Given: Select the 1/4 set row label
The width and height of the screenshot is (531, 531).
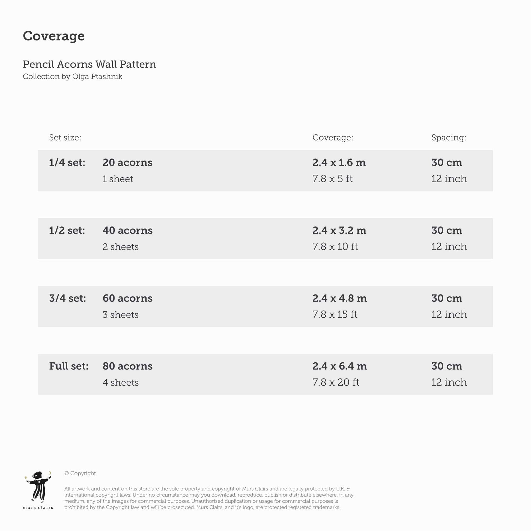Looking at the screenshot, I should pos(67,162).
